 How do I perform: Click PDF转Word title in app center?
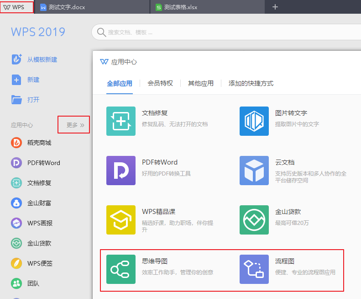pyautogui.click(x=160, y=162)
